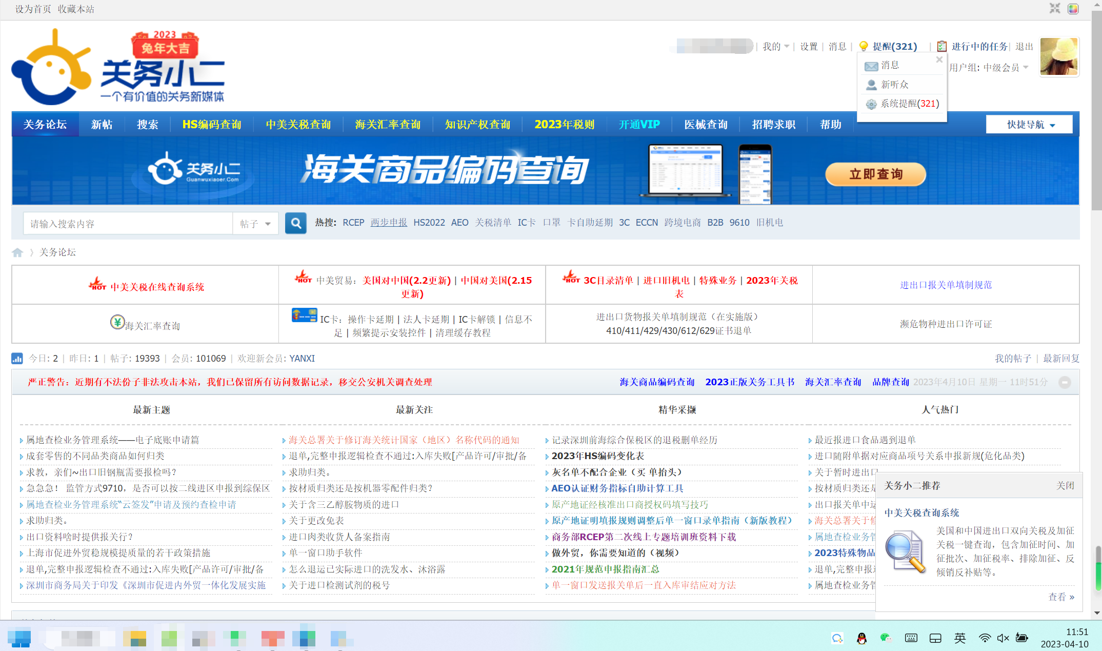This screenshot has height=651, width=1102.
Task: Click new member name YANXI
Action: (302, 359)
